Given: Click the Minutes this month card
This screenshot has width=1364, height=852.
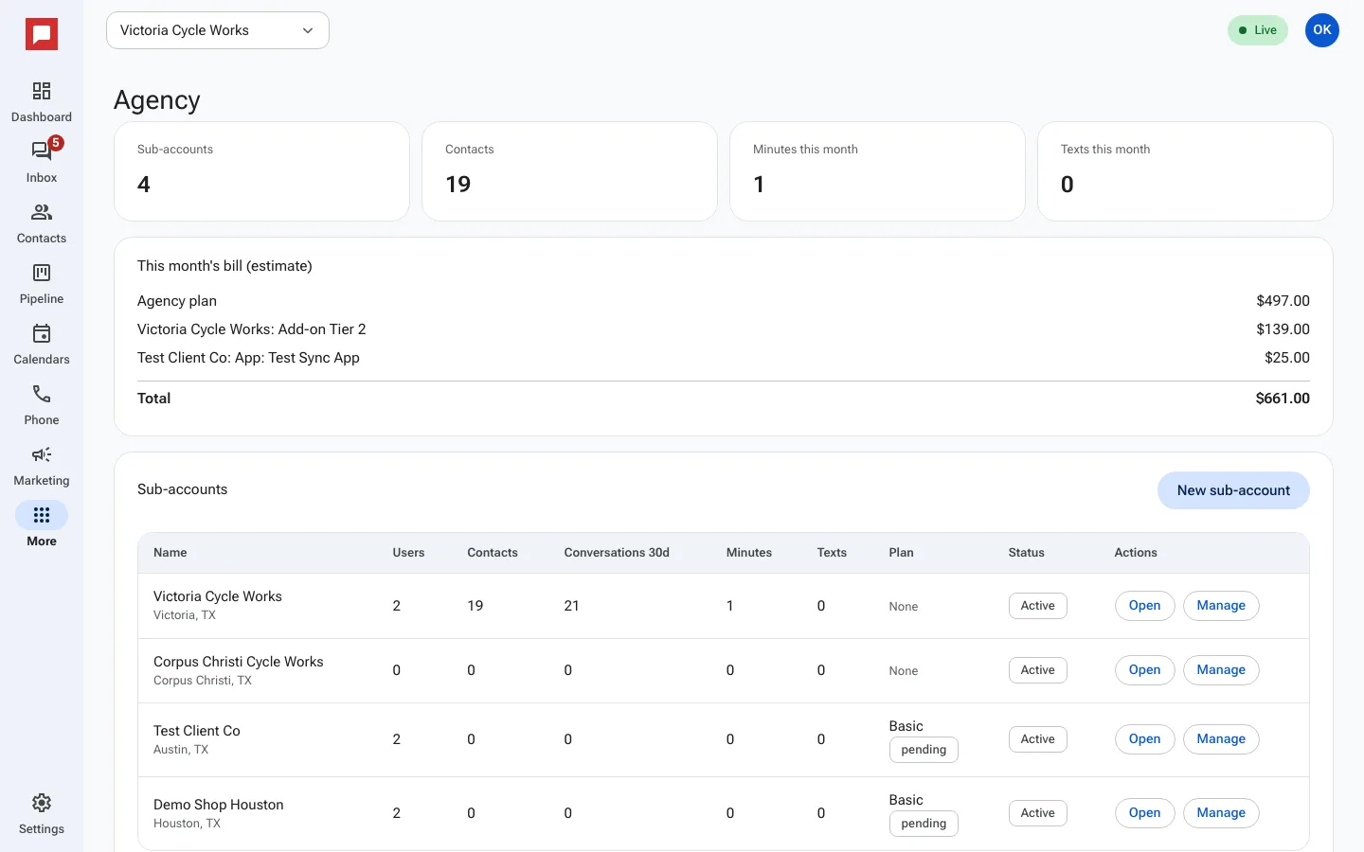Looking at the screenshot, I should pos(877,171).
